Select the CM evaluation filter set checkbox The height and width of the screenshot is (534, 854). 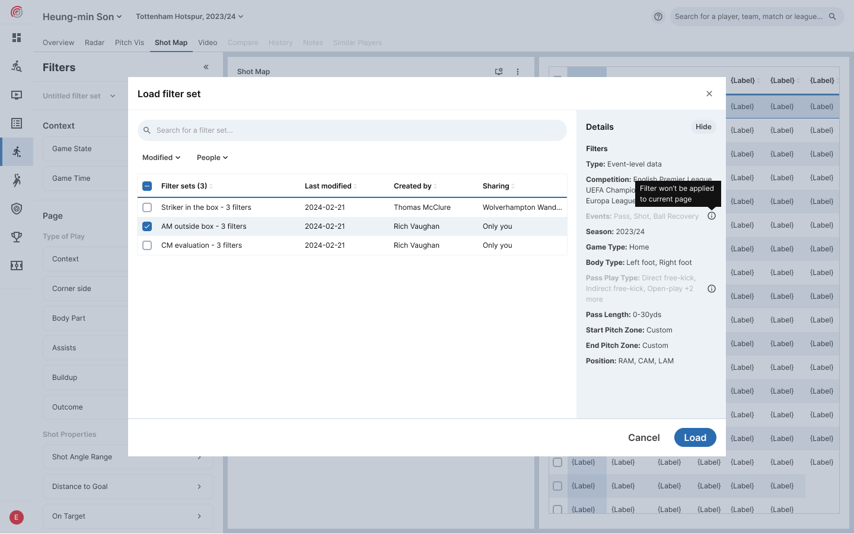click(x=147, y=245)
